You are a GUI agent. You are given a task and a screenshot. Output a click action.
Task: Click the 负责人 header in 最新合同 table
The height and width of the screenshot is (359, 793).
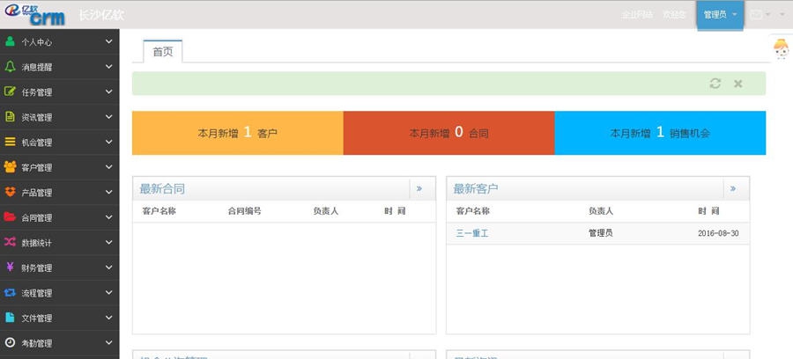[x=326, y=211]
